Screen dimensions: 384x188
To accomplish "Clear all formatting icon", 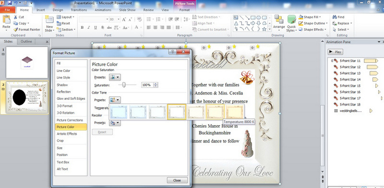I will tap(139, 19).
